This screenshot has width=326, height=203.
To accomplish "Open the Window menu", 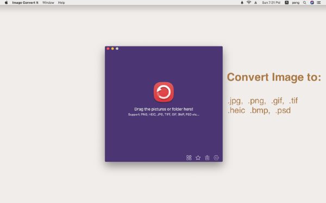I will [x=48, y=3].
